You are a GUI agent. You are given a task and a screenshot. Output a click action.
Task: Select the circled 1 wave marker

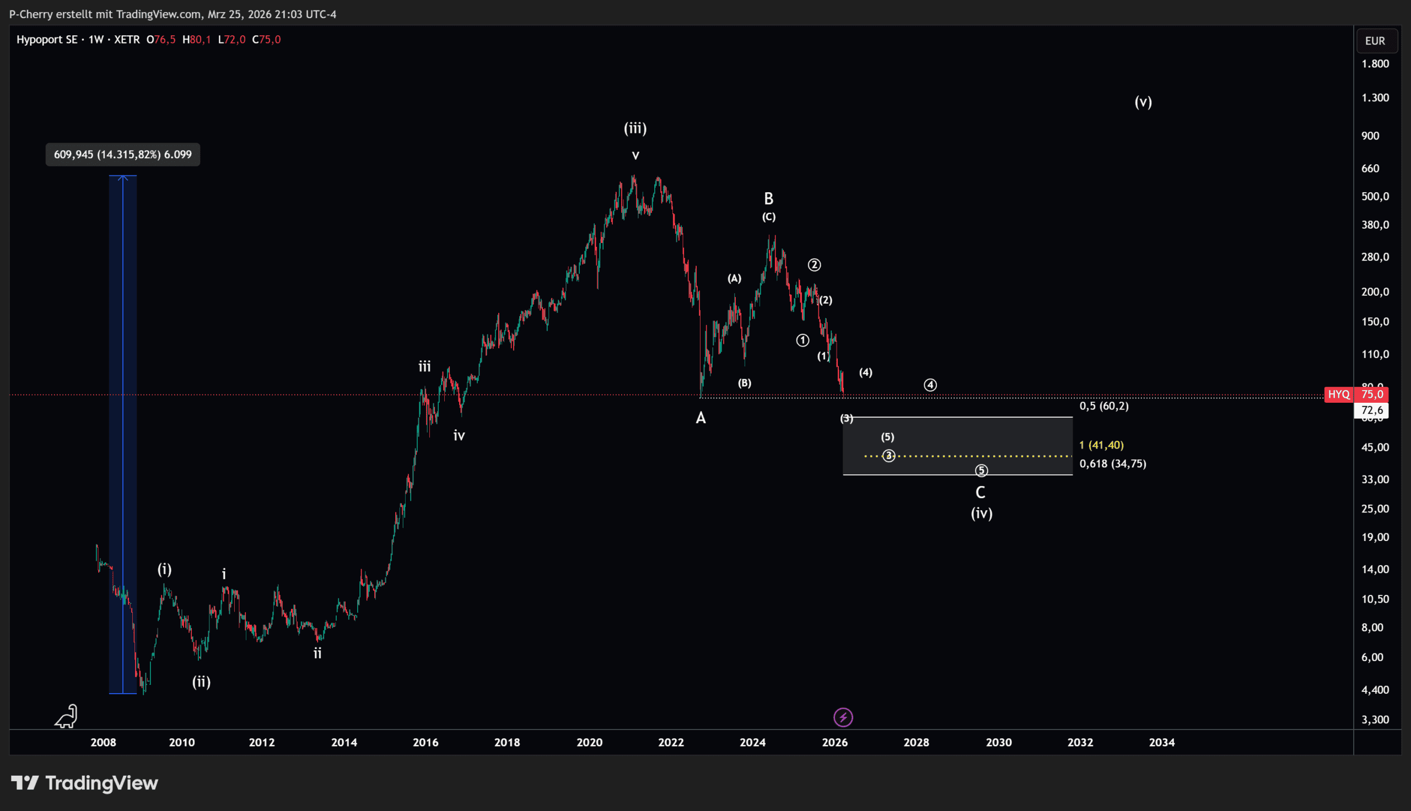pos(802,340)
